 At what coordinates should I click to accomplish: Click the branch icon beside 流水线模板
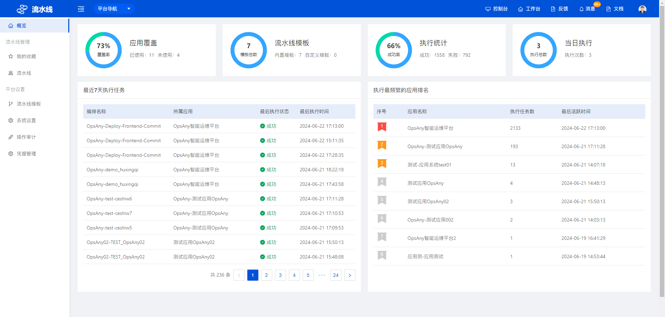click(11, 104)
